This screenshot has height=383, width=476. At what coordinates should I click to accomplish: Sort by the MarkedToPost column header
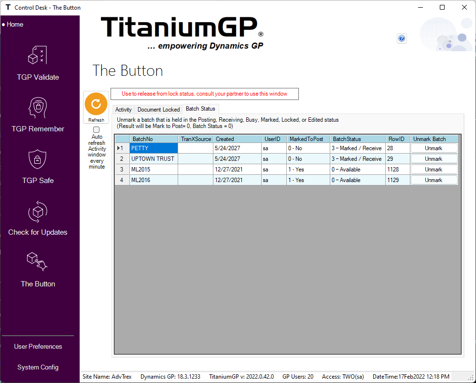click(x=308, y=139)
